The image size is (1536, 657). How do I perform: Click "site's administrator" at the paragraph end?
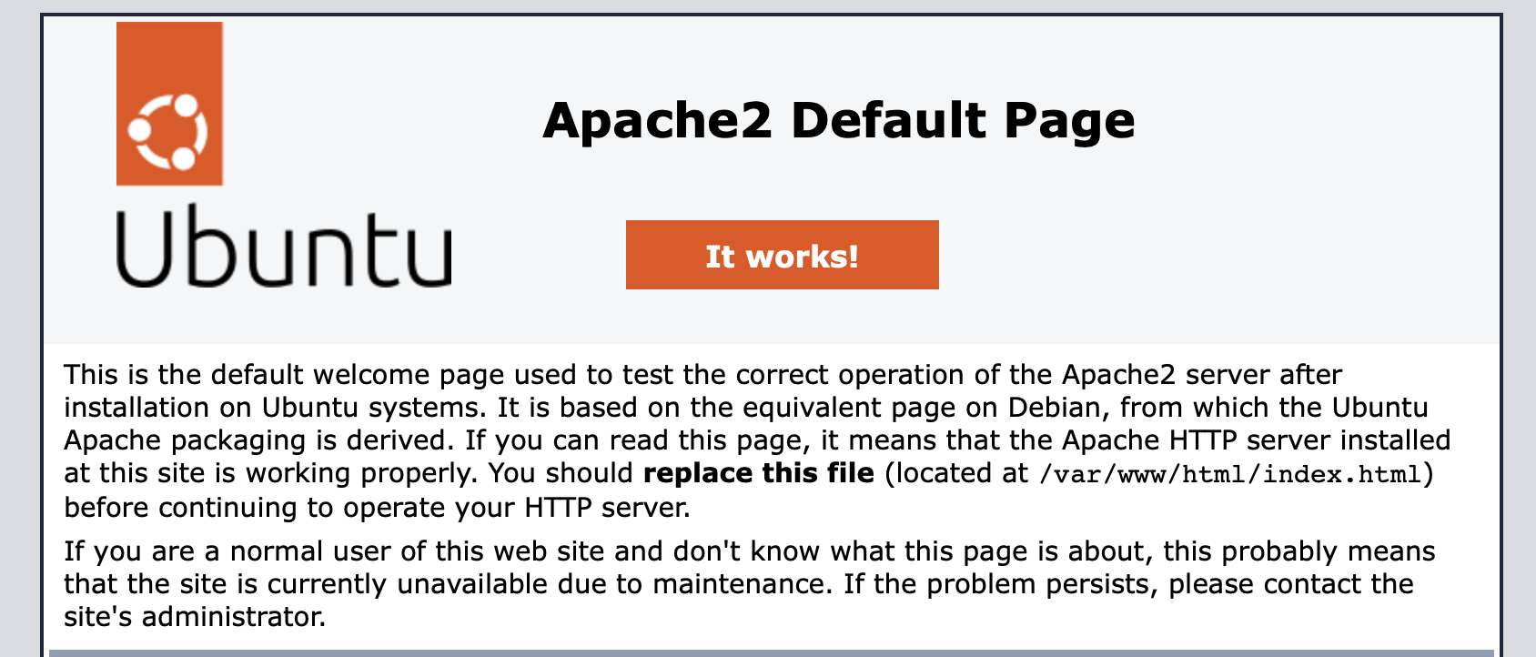(194, 617)
